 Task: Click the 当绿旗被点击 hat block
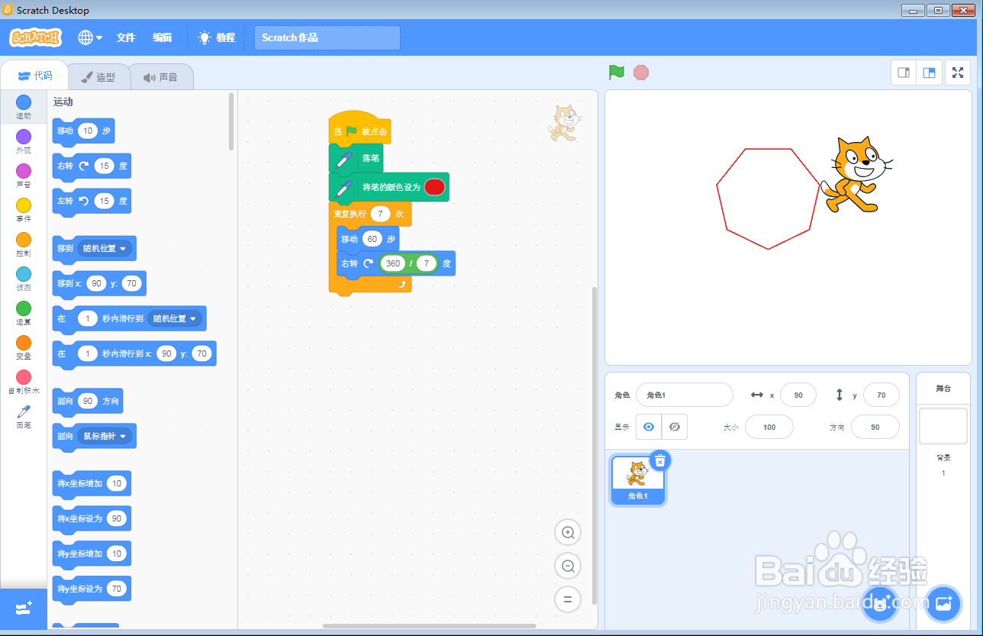point(359,128)
